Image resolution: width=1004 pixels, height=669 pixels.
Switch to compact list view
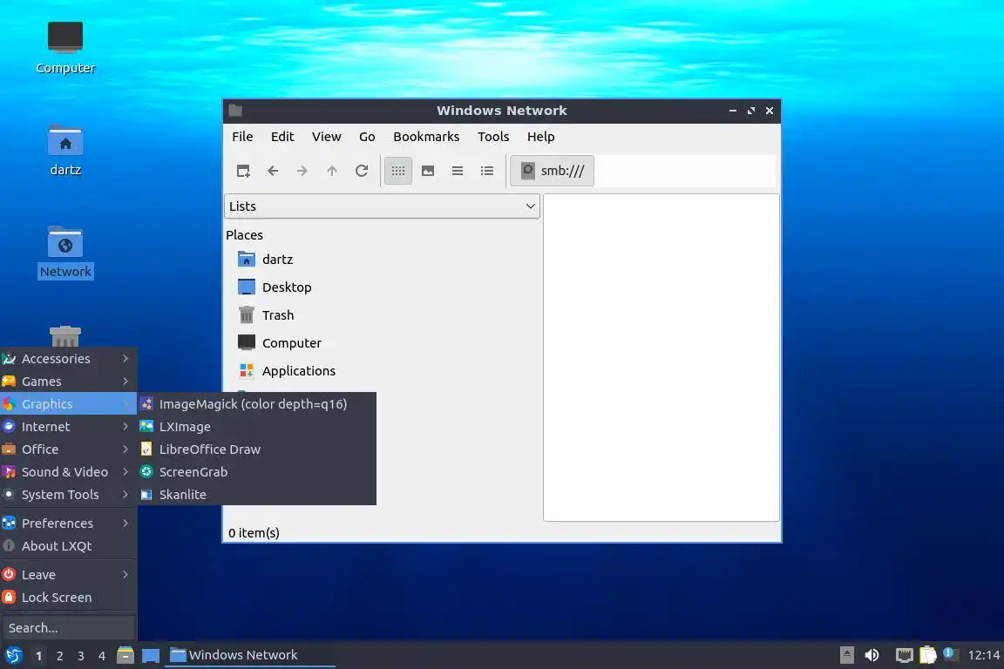458,171
